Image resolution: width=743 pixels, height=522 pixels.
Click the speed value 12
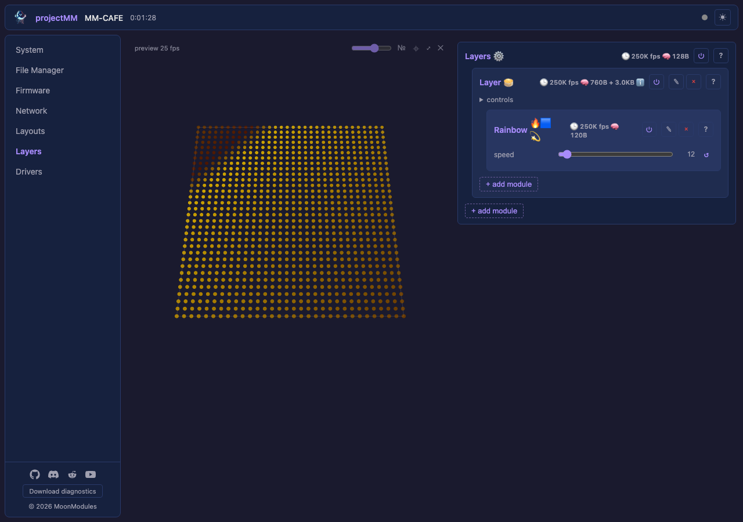tap(691, 154)
